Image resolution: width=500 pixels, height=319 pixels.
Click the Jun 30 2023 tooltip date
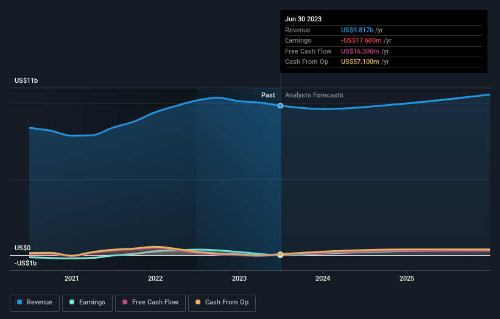(x=303, y=19)
